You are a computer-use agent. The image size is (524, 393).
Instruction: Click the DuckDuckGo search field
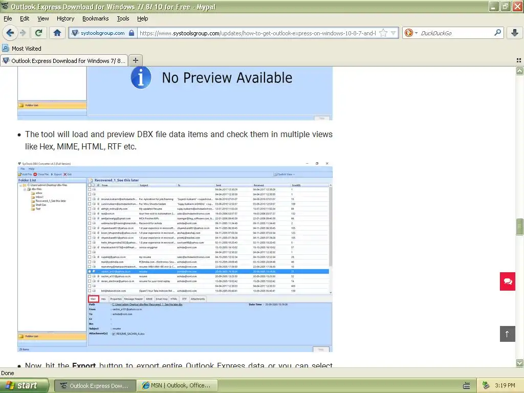[456, 33]
